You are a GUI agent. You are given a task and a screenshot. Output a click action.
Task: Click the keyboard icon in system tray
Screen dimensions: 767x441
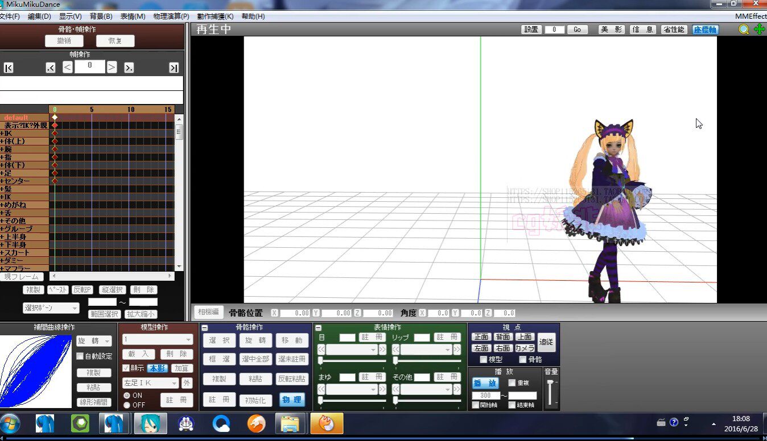coord(661,422)
